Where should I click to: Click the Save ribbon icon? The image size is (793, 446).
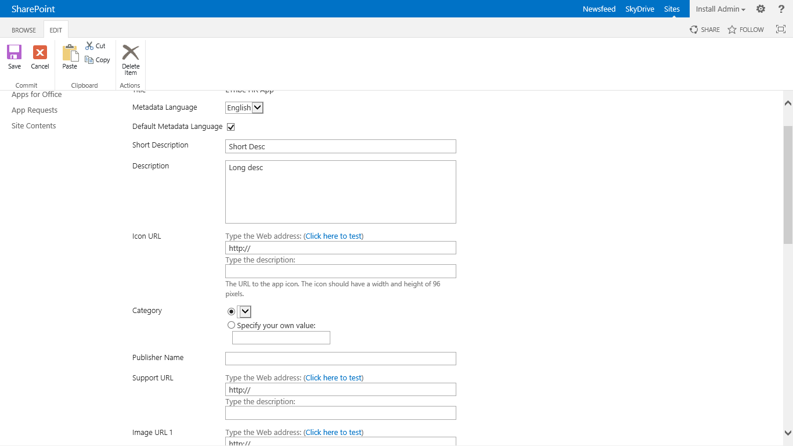pyautogui.click(x=15, y=53)
